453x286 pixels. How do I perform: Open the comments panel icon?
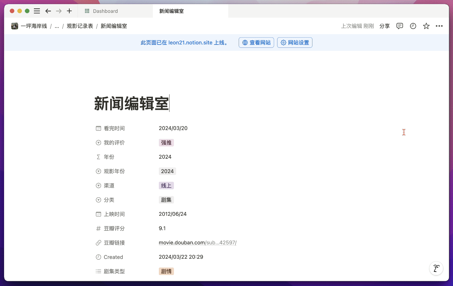tap(400, 26)
